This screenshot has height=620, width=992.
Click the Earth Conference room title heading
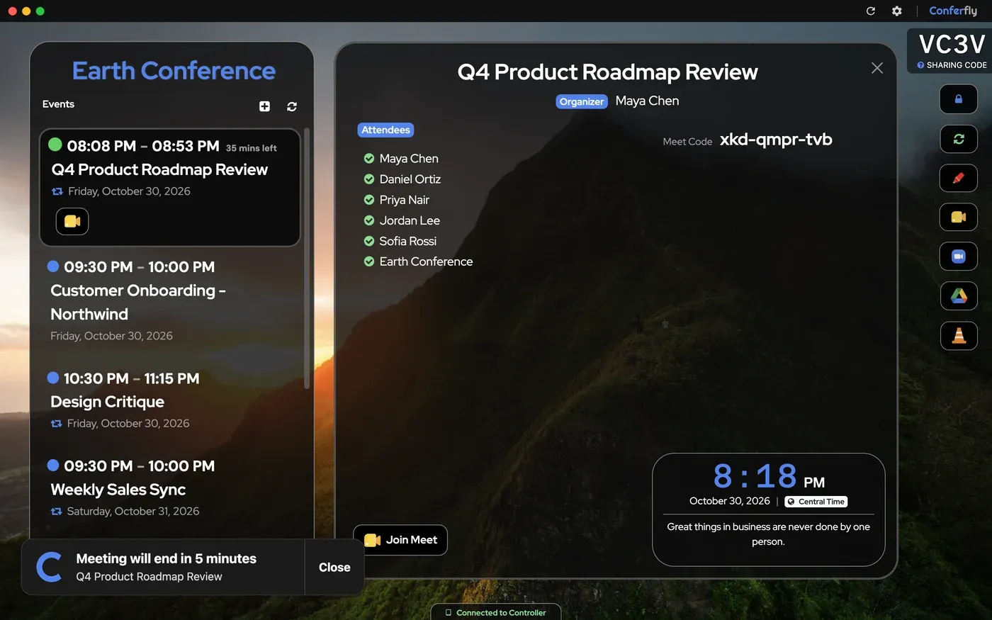pos(174,71)
